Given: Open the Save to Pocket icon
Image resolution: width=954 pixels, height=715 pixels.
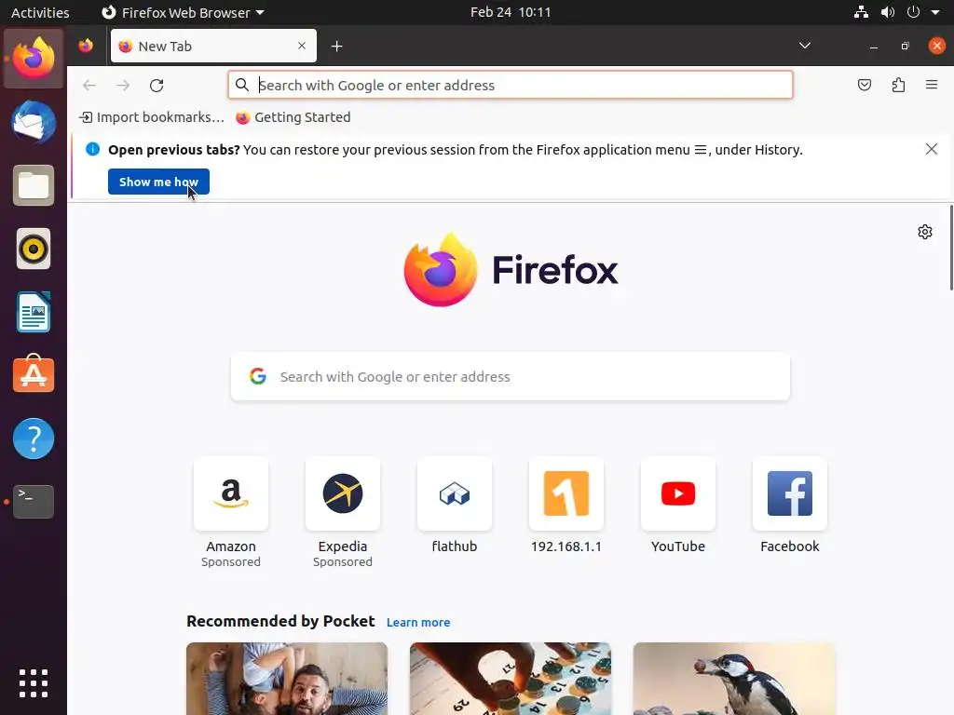Looking at the screenshot, I should tap(864, 85).
